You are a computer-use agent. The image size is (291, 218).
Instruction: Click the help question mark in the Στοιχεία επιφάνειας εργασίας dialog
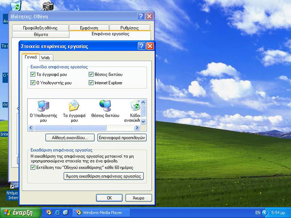141,46
